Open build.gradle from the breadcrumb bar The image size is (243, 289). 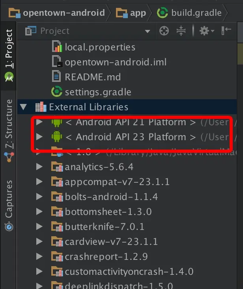pos(189,13)
